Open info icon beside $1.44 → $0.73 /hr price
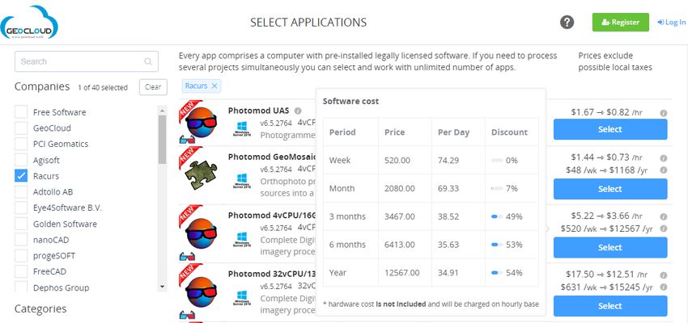The height and width of the screenshot is (323, 688). (x=664, y=158)
